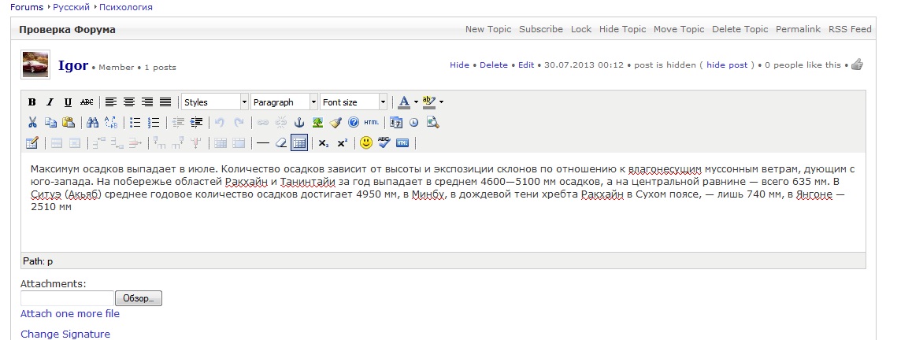The image size is (912, 340).
Task: Toggle italic text formatting
Action: click(50, 102)
